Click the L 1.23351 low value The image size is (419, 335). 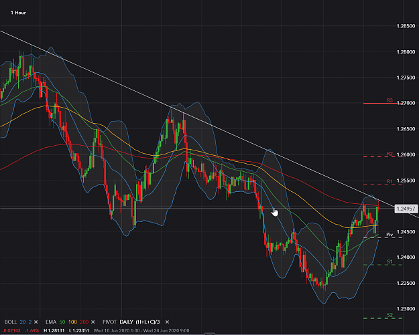coord(79,330)
